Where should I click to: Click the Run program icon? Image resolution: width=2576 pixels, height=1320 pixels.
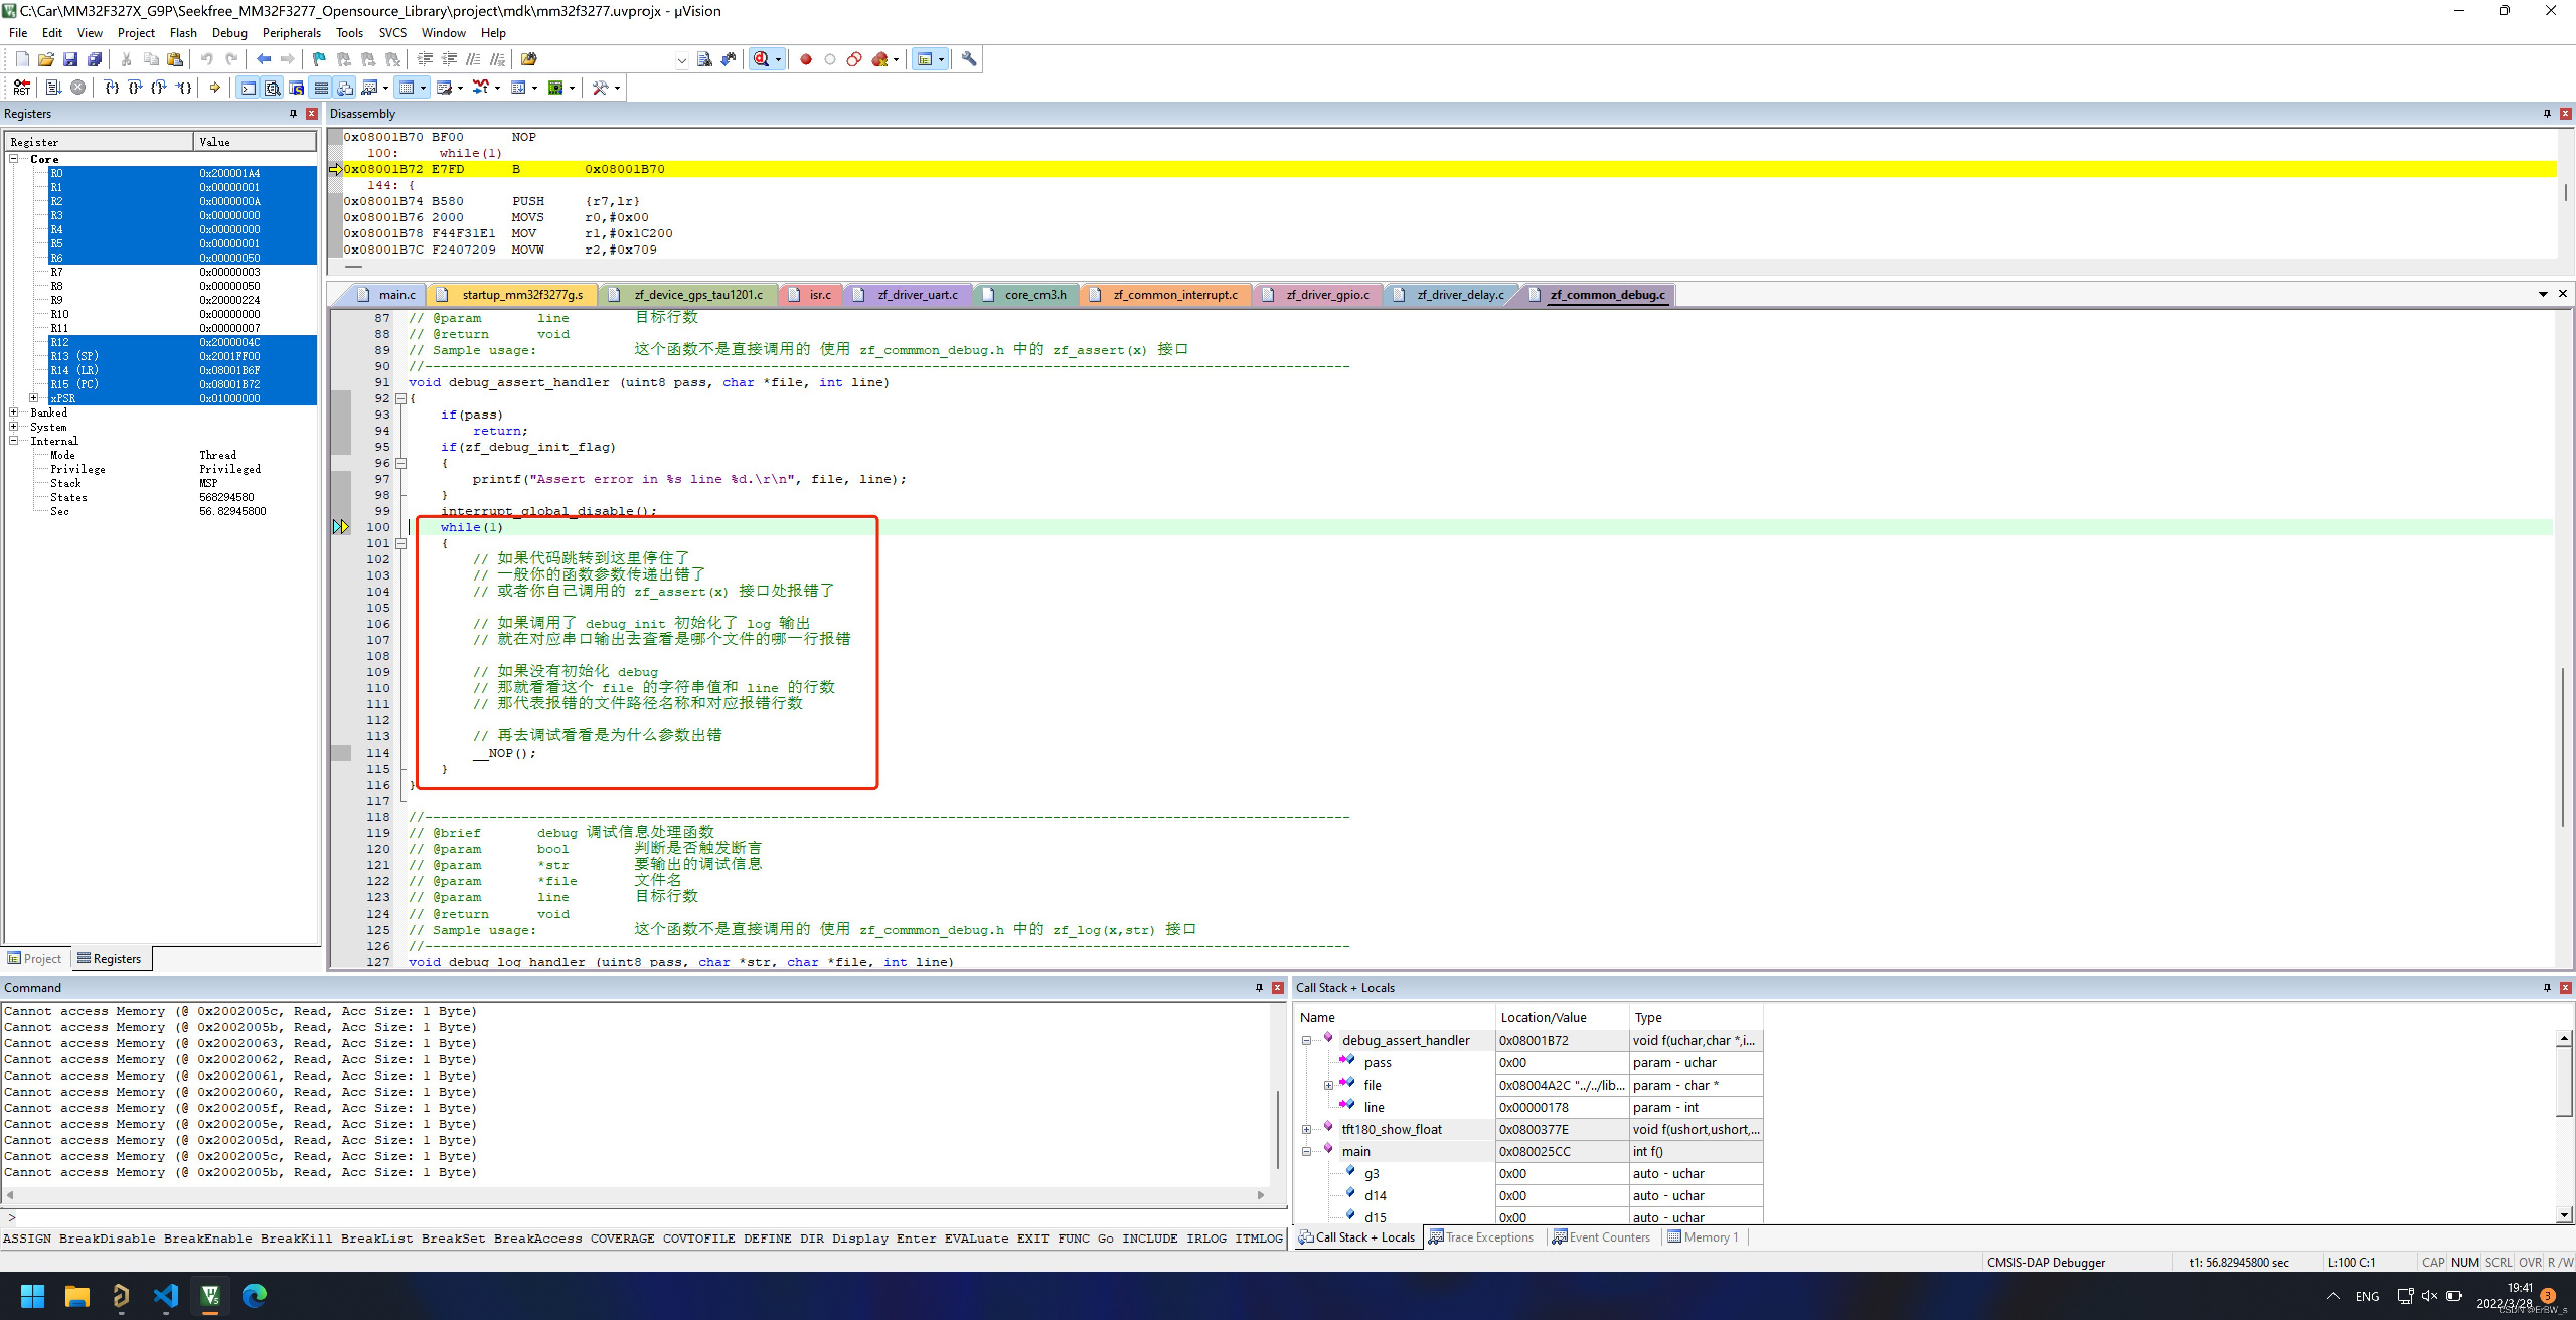click(x=53, y=87)
